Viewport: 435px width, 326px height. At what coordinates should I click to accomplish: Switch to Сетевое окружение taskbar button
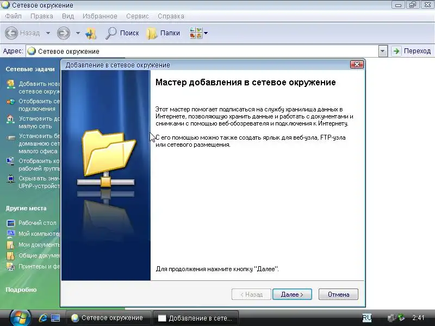108,318
